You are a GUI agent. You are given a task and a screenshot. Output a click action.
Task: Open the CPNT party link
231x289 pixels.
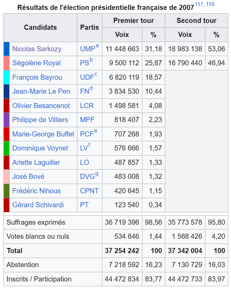coord(89,191)
